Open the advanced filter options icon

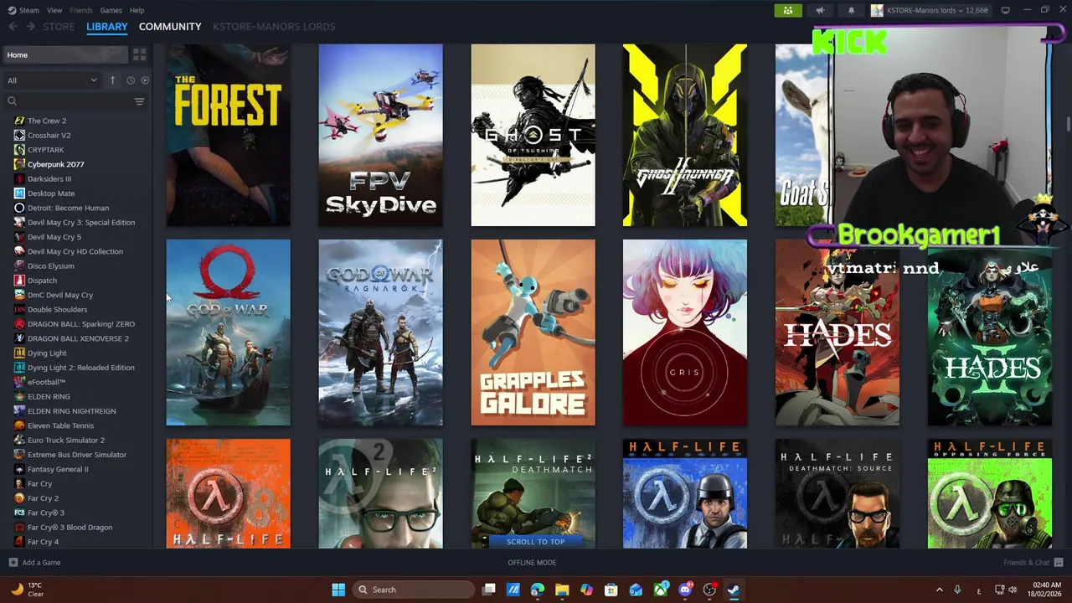(140, 101)
